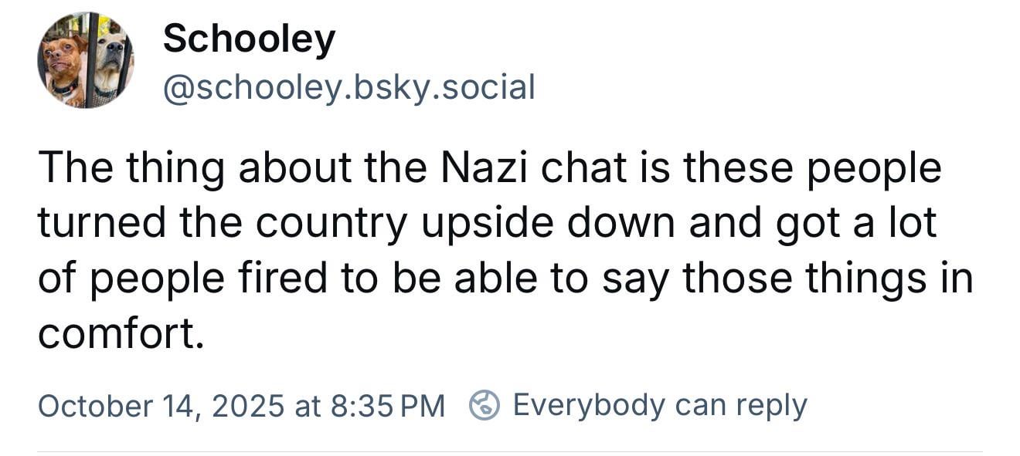Click the brown dog in the avatar
The height and width of the screenshot is (456, 1020).
click(62, 66)
